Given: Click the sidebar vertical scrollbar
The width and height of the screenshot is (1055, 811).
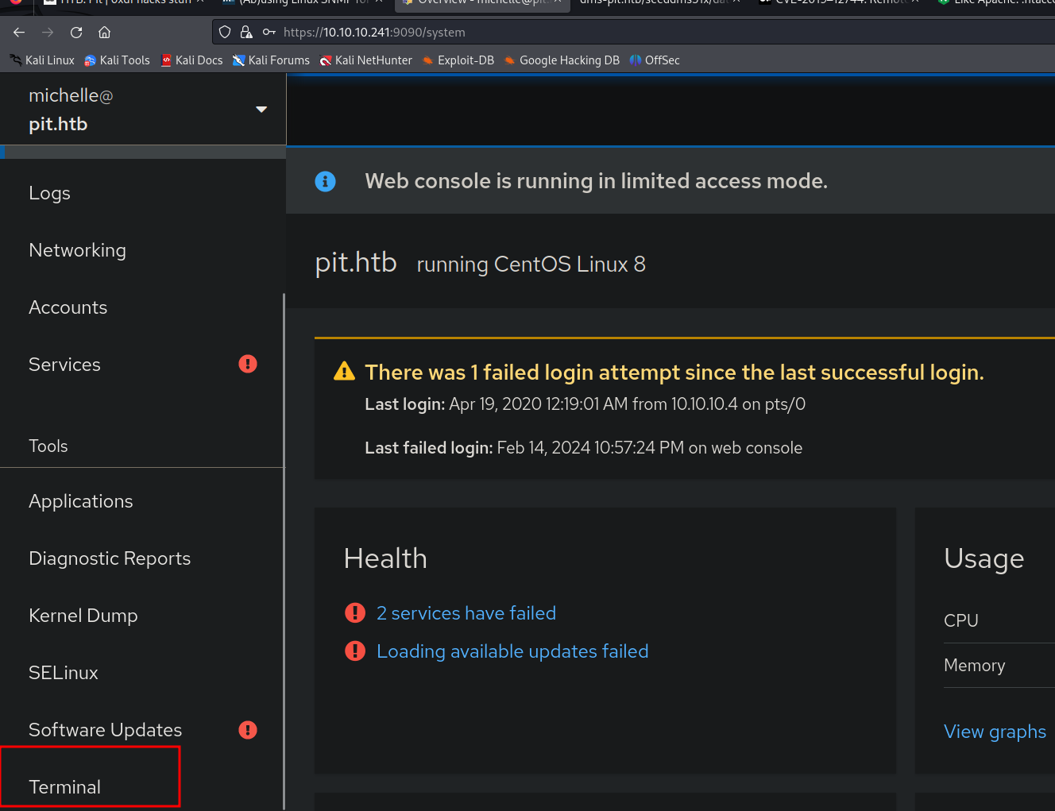Looking at the screenshot, I should (x=284, y=548).
